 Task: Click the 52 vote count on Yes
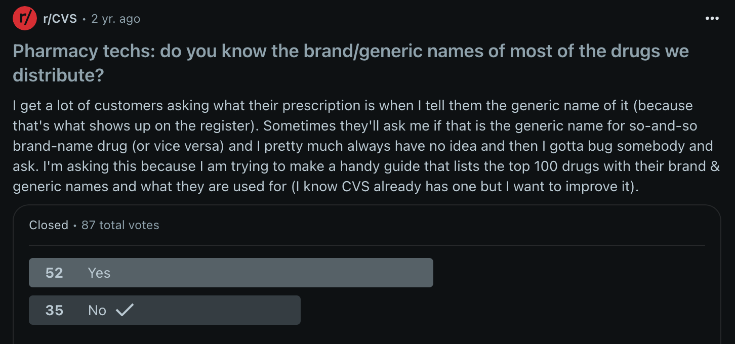click(54, 273)
